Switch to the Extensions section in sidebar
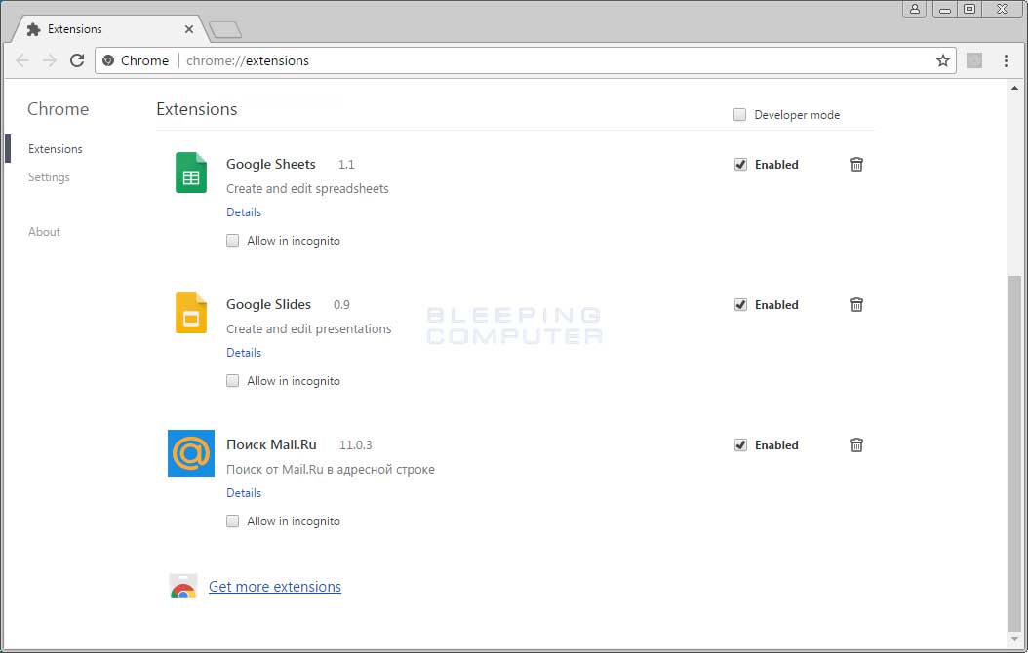Screen dimensions: 1028x653 [55, 148]
